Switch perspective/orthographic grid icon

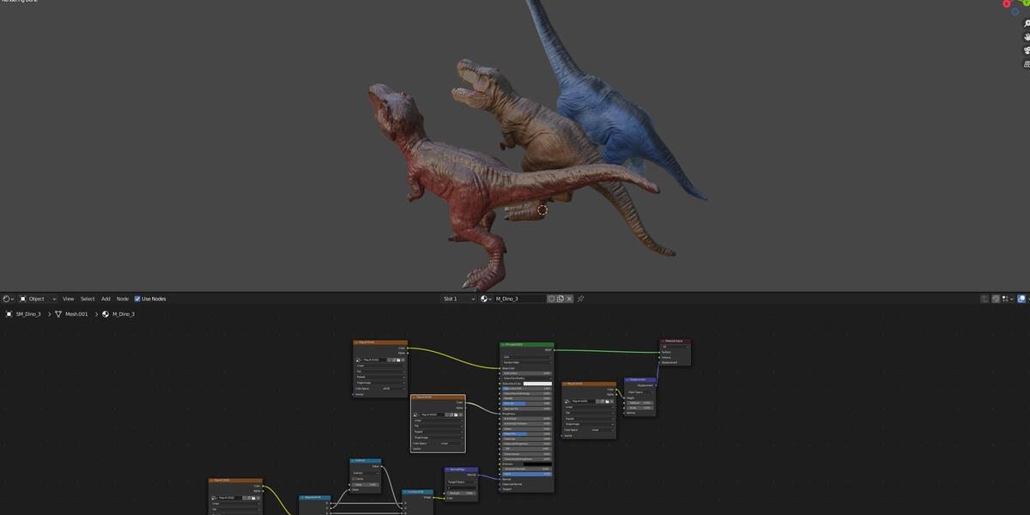[1027, 63]
